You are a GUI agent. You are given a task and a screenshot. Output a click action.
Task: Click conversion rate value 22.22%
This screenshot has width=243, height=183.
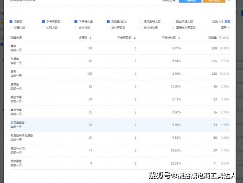coord(176,163)
